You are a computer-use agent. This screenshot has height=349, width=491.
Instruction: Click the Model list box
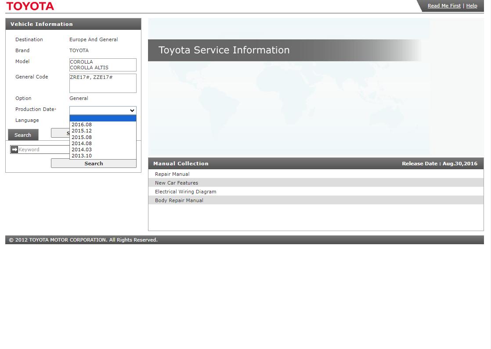pyautogui.click(x=103, y=65)
